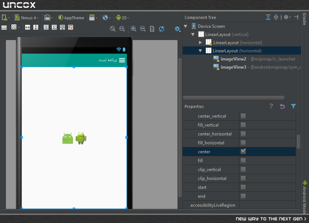Toggle layout height vertical arrows icon

[36, 27]
